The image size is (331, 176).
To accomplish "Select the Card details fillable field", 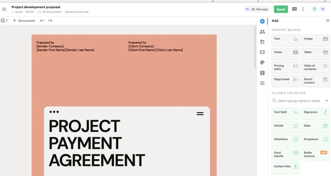I will [285, 154].
